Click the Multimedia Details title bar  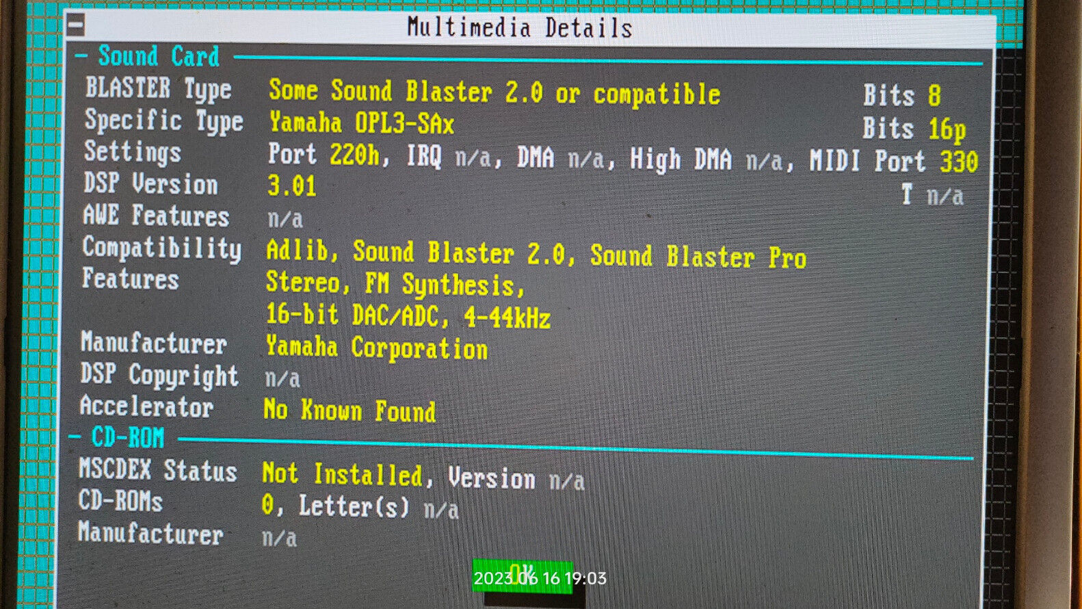(519, 28)
